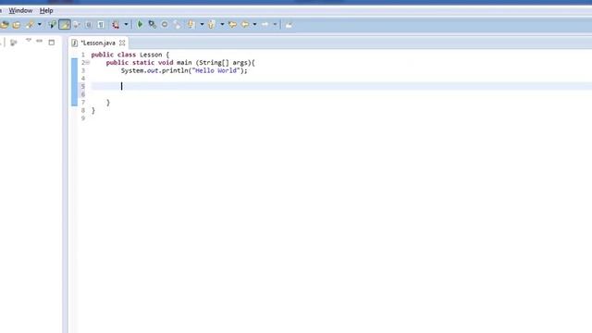Close the Lesson.java editor tab
This screenshot has width=592, height=333.
click(x=122, y=43)
